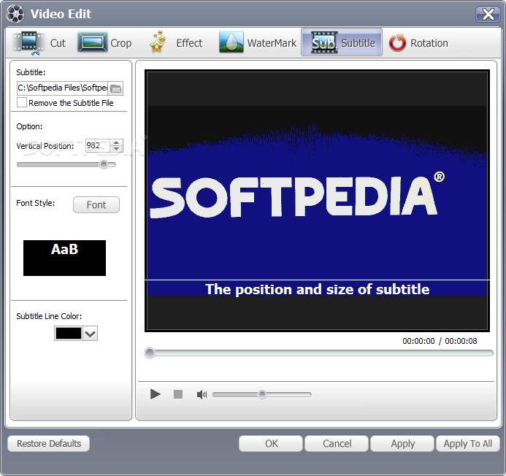Click the Apply button
This screenshot has height=476, width=506.
coord(402,444)
